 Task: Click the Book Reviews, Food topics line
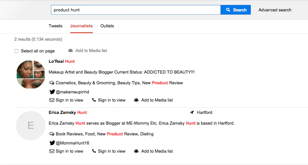coord(105,134)
